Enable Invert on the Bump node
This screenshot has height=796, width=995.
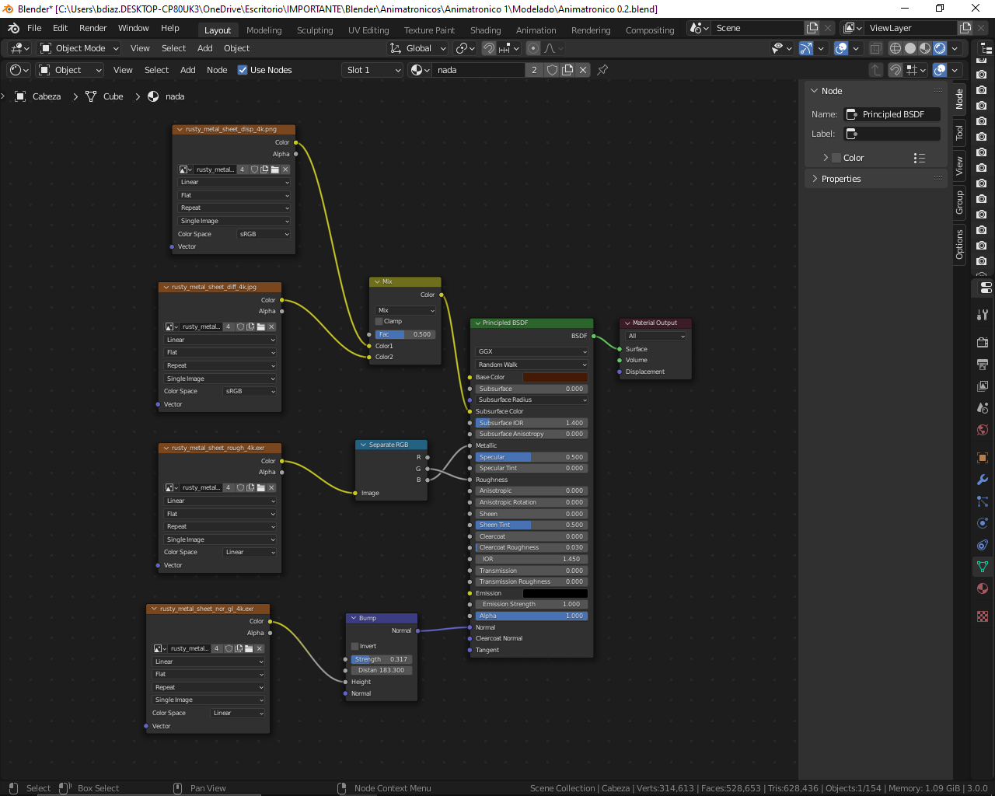click(355, 646)
